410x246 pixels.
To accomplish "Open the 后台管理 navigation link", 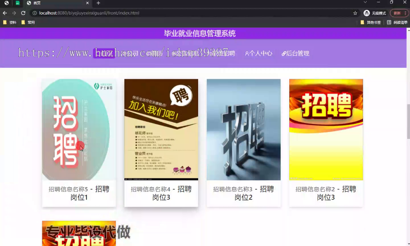I will click(296, 53).
